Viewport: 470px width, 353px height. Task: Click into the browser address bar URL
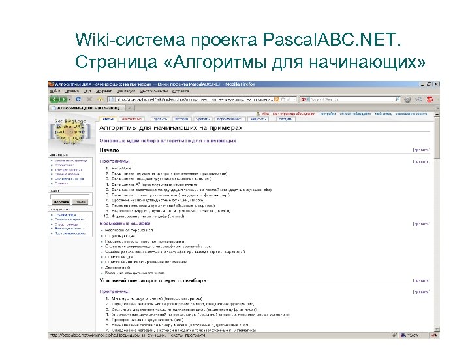pyautogui.click(x=195, y=99)
